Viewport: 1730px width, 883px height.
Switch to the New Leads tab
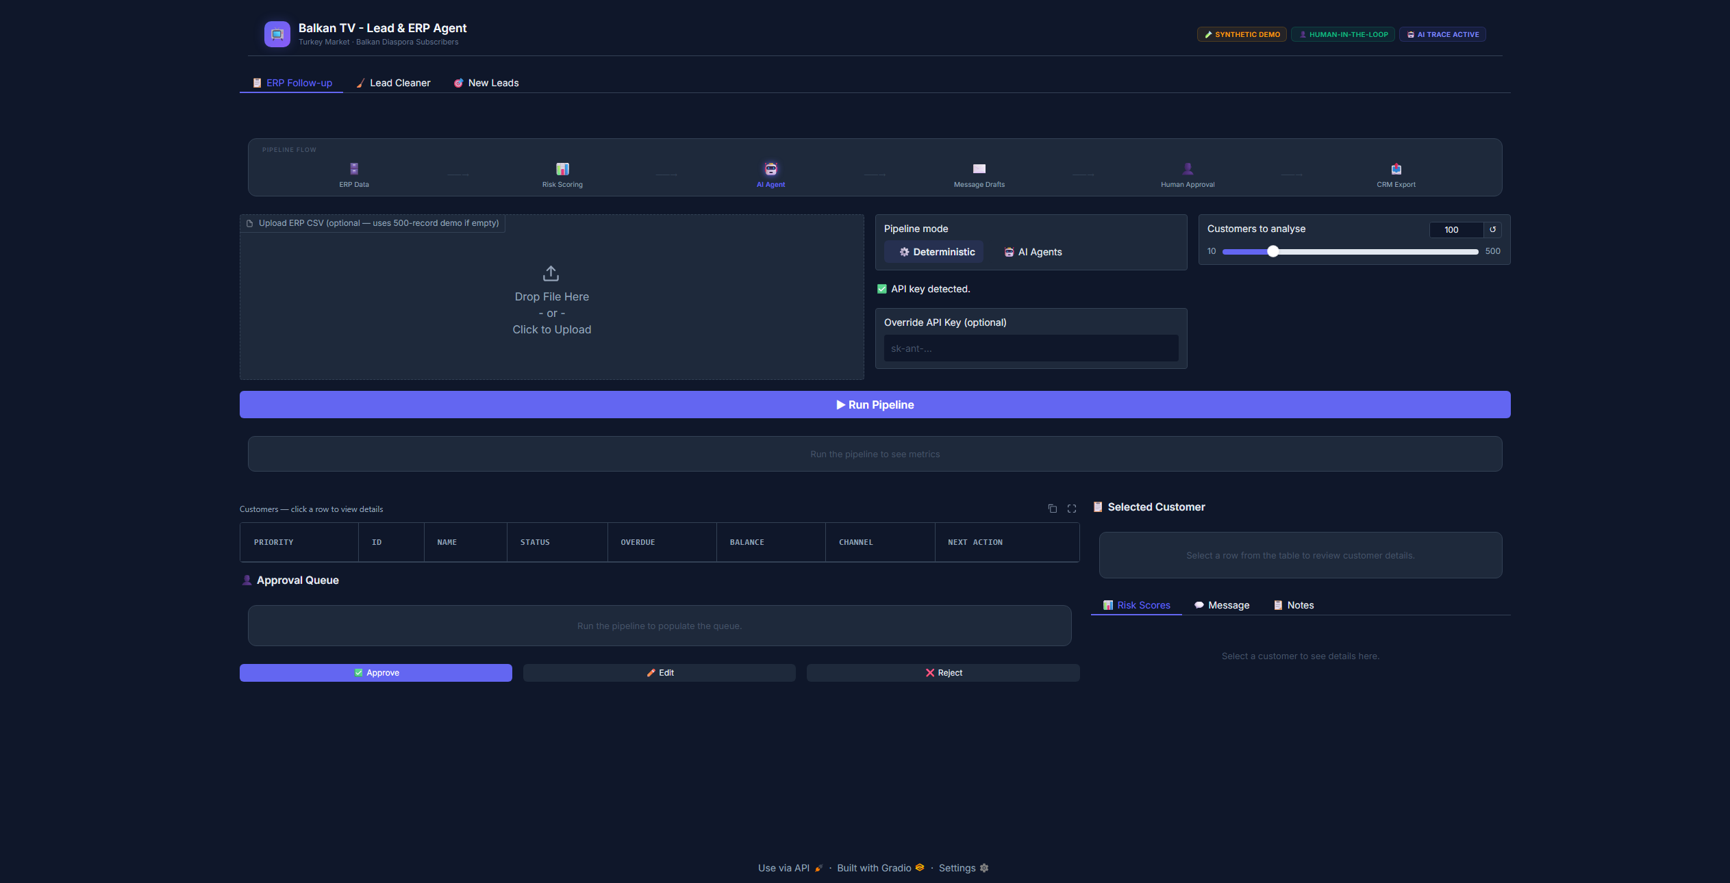(486, 83)
